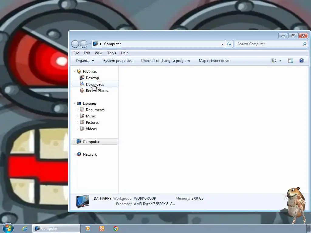Open the Tools menu
The image size is (311, 233).
point(111,53)
